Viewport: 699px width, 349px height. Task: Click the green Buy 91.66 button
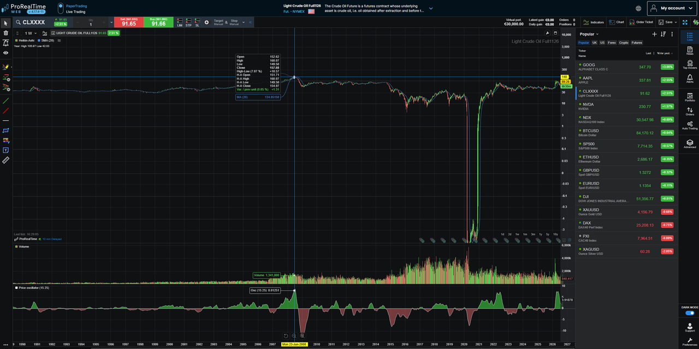coord(158,22)
